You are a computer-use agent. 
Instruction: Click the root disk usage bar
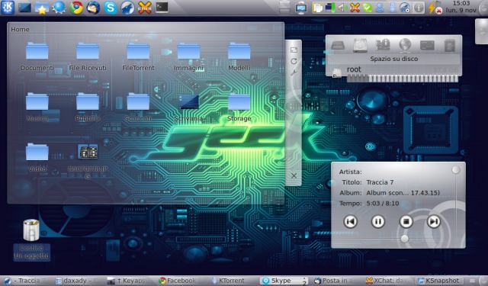pyautogui.click(x=402, y=79)
